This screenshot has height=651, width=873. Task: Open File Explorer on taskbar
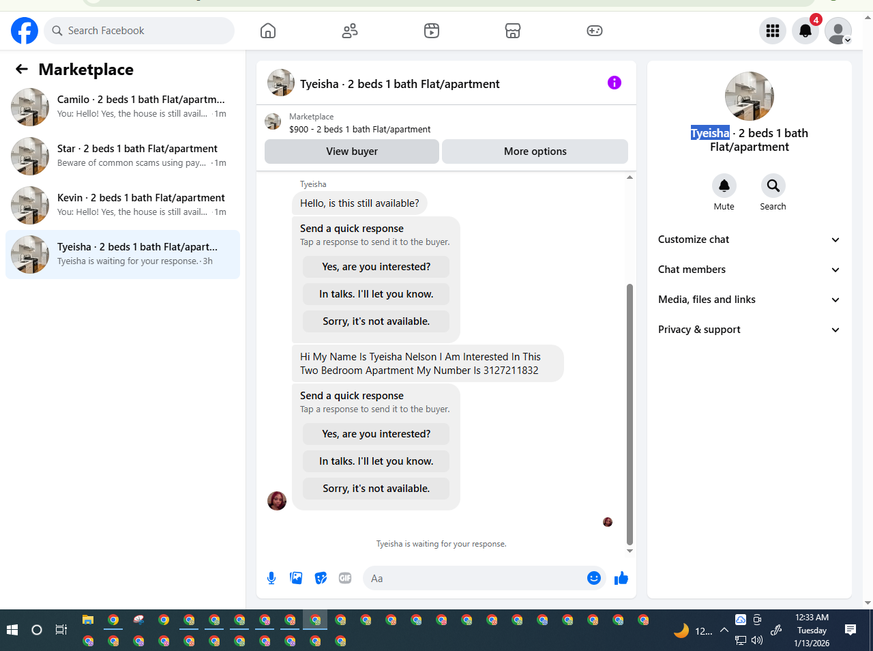87,620
